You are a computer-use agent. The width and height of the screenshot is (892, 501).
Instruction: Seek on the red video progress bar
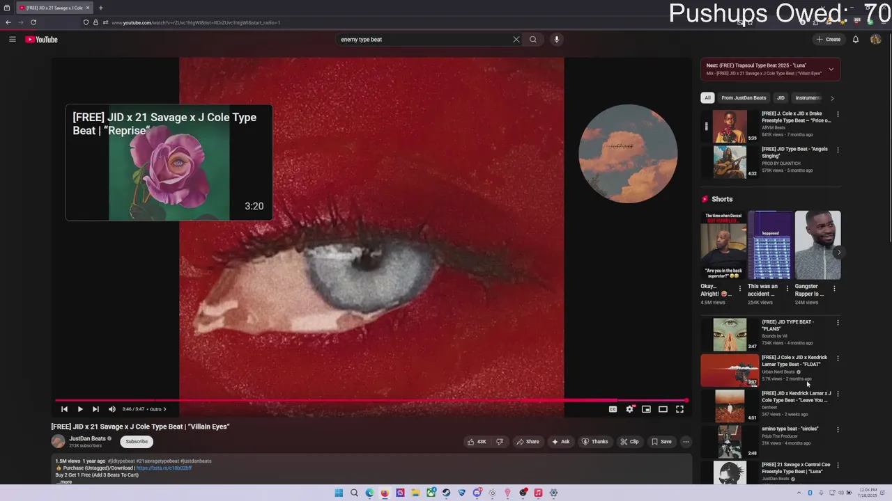point(371,400)
